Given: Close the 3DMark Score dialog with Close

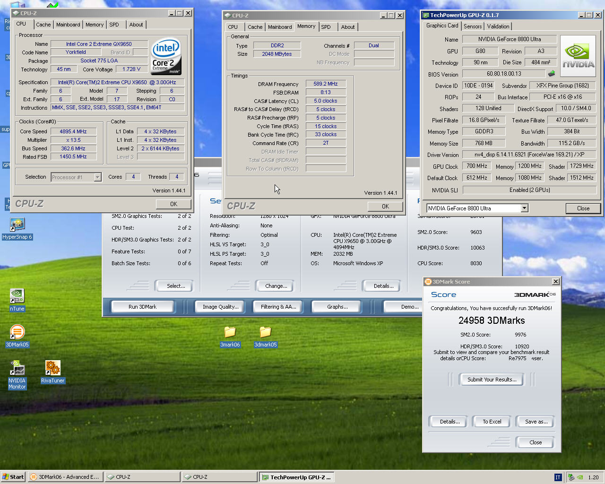Looking at the screenshot, I should [x=536, y=442].
